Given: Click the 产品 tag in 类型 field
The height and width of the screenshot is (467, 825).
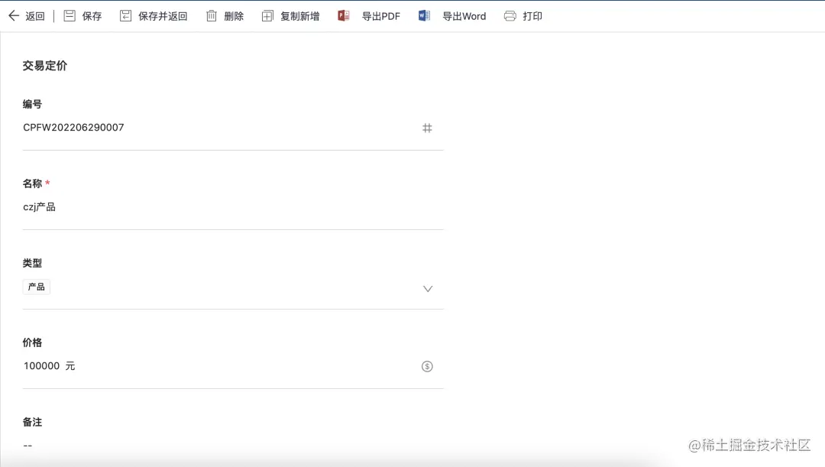Looking at the screenshot, I should click(x=37, y=287).
